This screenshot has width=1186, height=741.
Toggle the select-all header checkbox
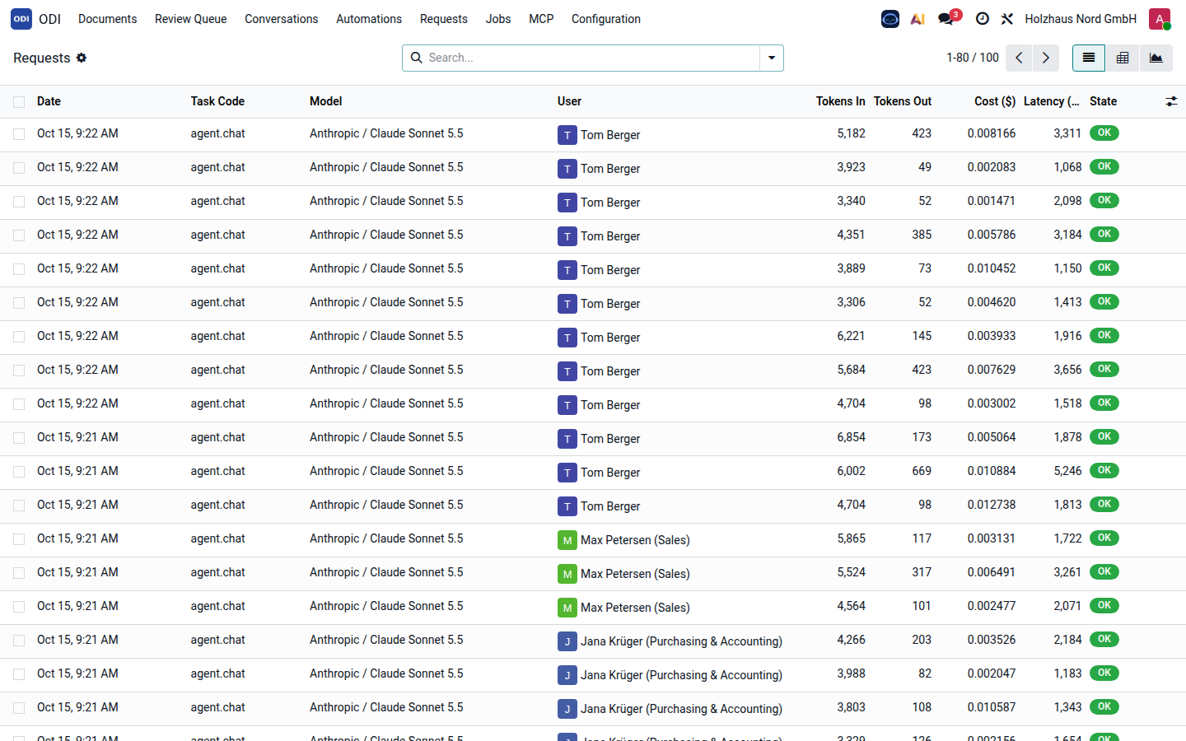[19, 102]
